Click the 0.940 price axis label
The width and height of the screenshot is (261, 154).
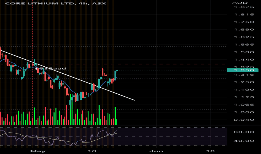point(244,120)
